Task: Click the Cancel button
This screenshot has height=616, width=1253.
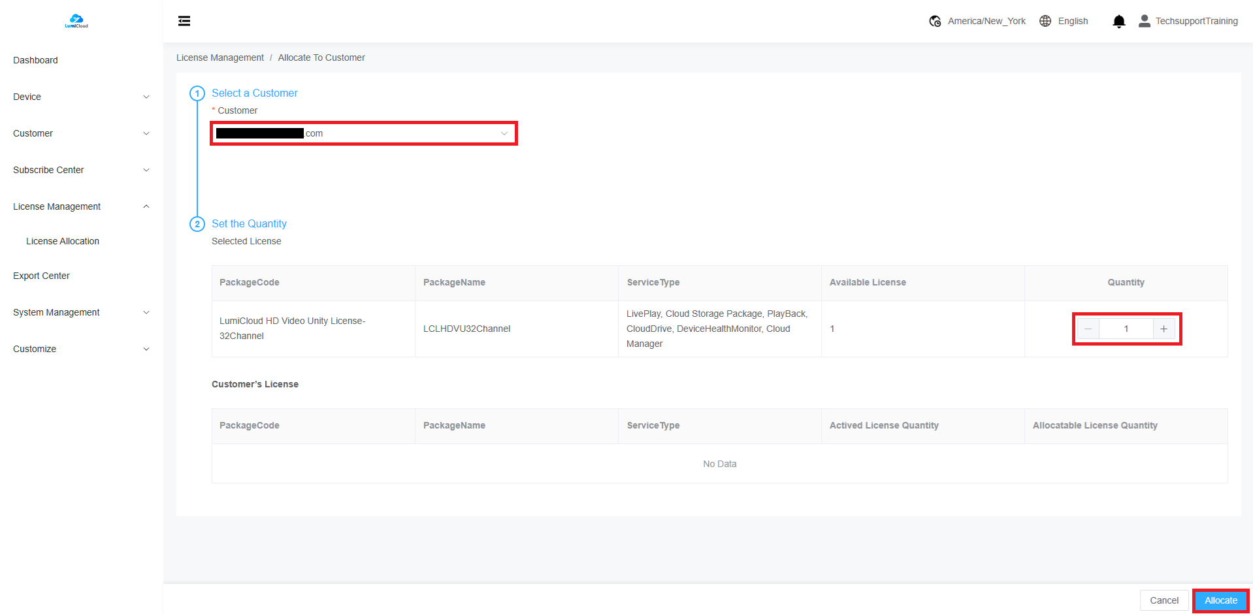Action: [x=1163, y=600]
